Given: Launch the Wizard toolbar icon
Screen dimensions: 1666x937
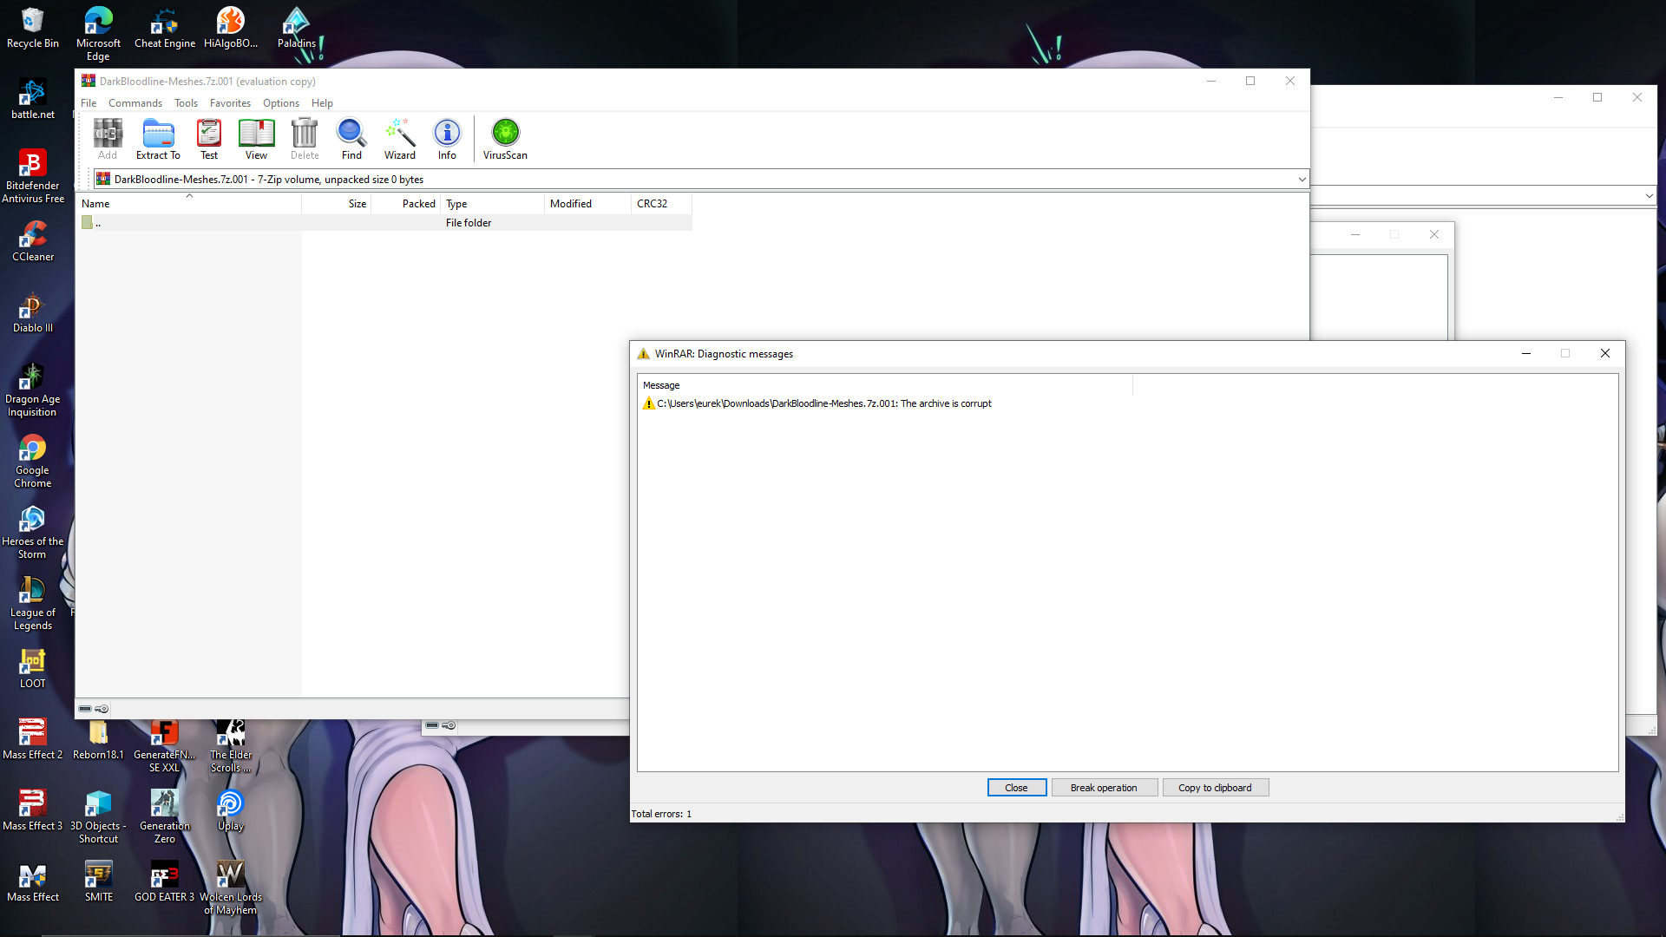Looking at the screenshot, I should click(x=400, y=139).
